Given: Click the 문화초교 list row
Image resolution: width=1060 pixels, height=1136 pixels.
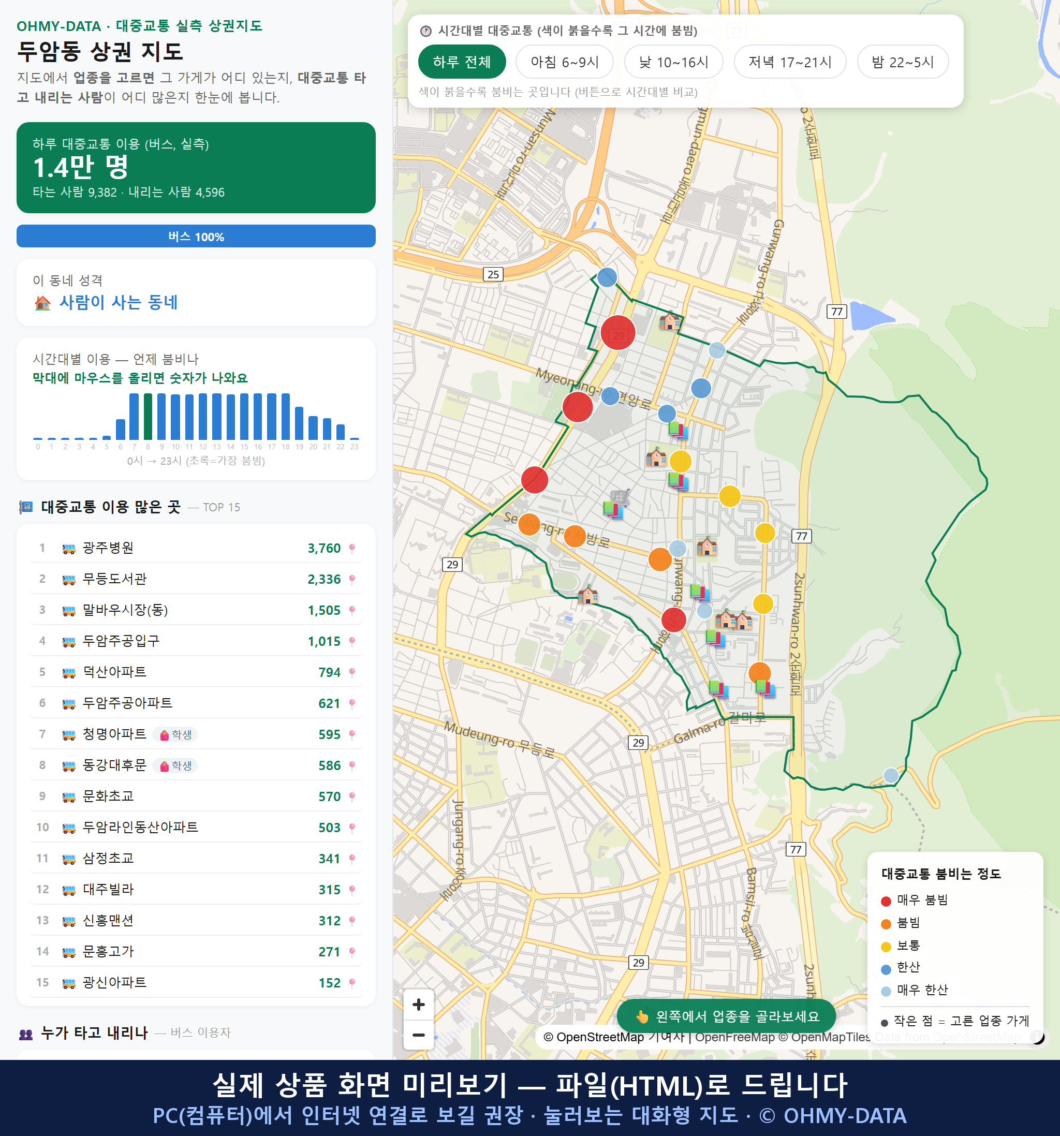Looking at the screenshot, I should click(196, 797).
